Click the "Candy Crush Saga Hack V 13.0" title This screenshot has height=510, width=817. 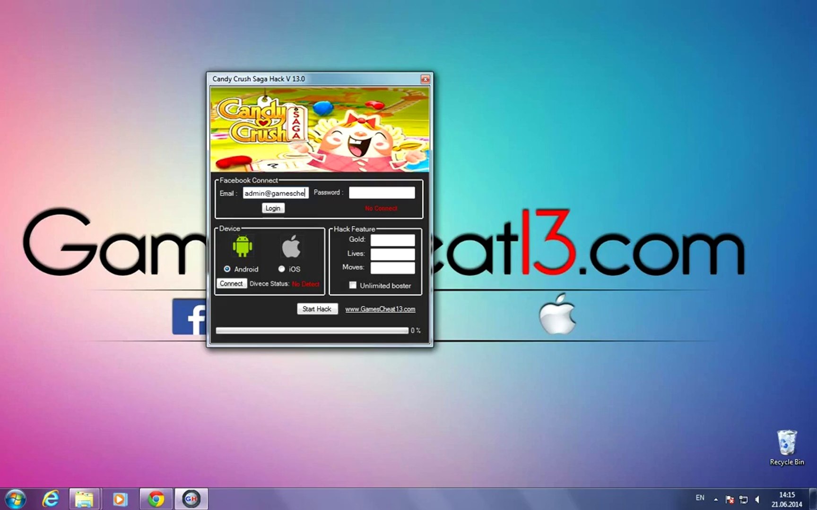[x=259, y=79]
